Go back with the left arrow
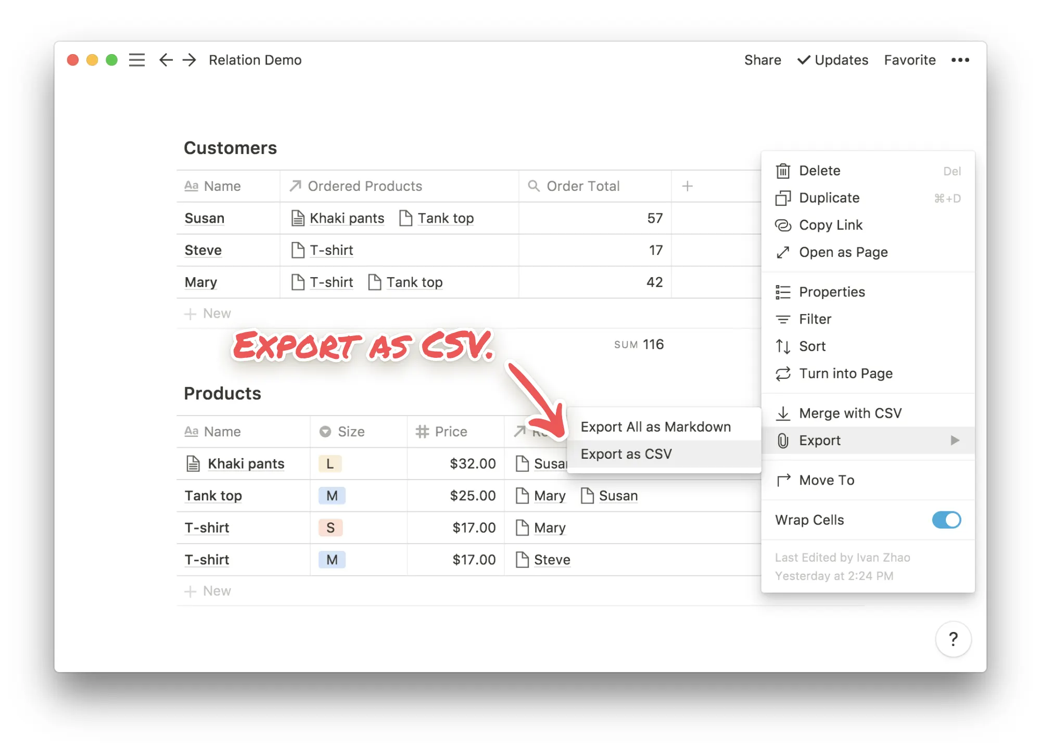 [x=166, y=60]
